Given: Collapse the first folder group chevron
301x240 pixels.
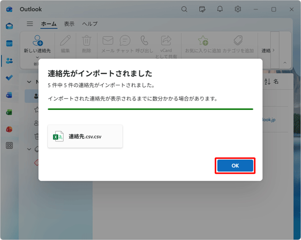Looking at the screenshot, I should pos(29,82).
